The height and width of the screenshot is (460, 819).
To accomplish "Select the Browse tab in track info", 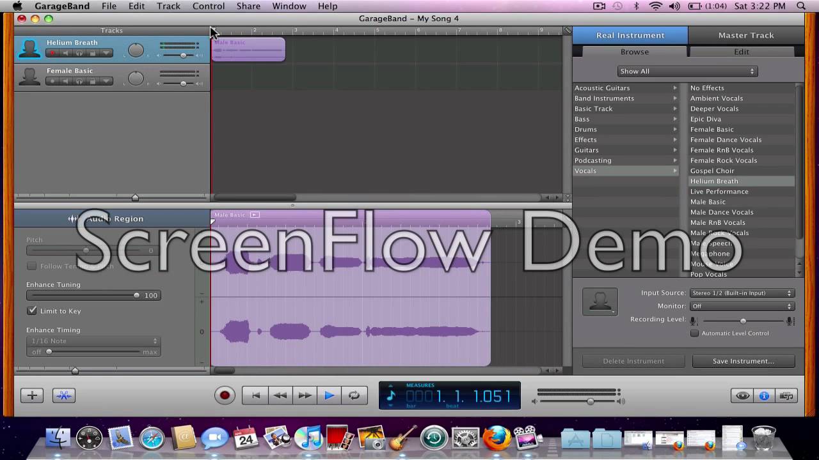I will (635, 52).
